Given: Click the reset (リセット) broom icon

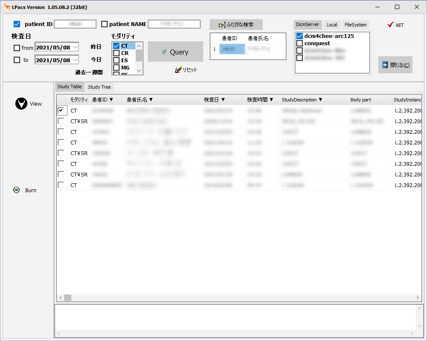Looking at the screenshot, I should click(x=178, y=69).
